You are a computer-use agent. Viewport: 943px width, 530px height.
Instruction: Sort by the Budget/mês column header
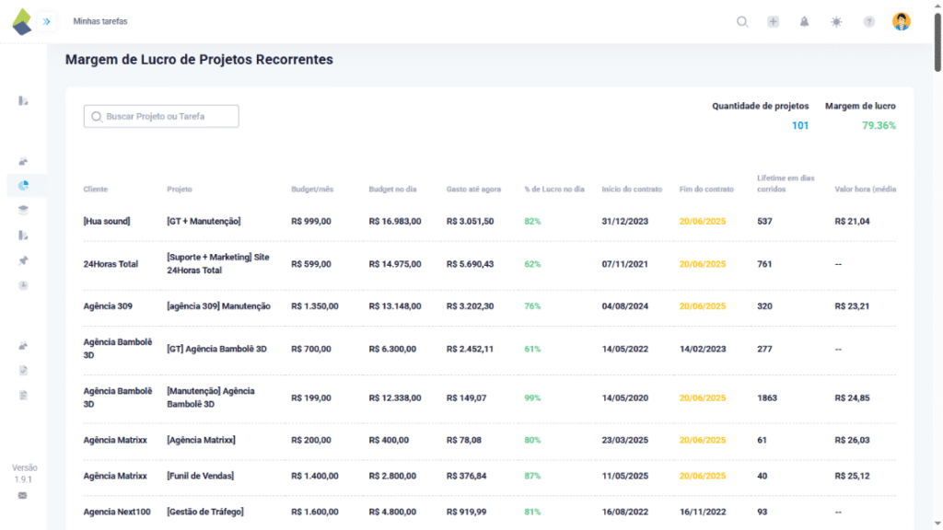point(312,190)
